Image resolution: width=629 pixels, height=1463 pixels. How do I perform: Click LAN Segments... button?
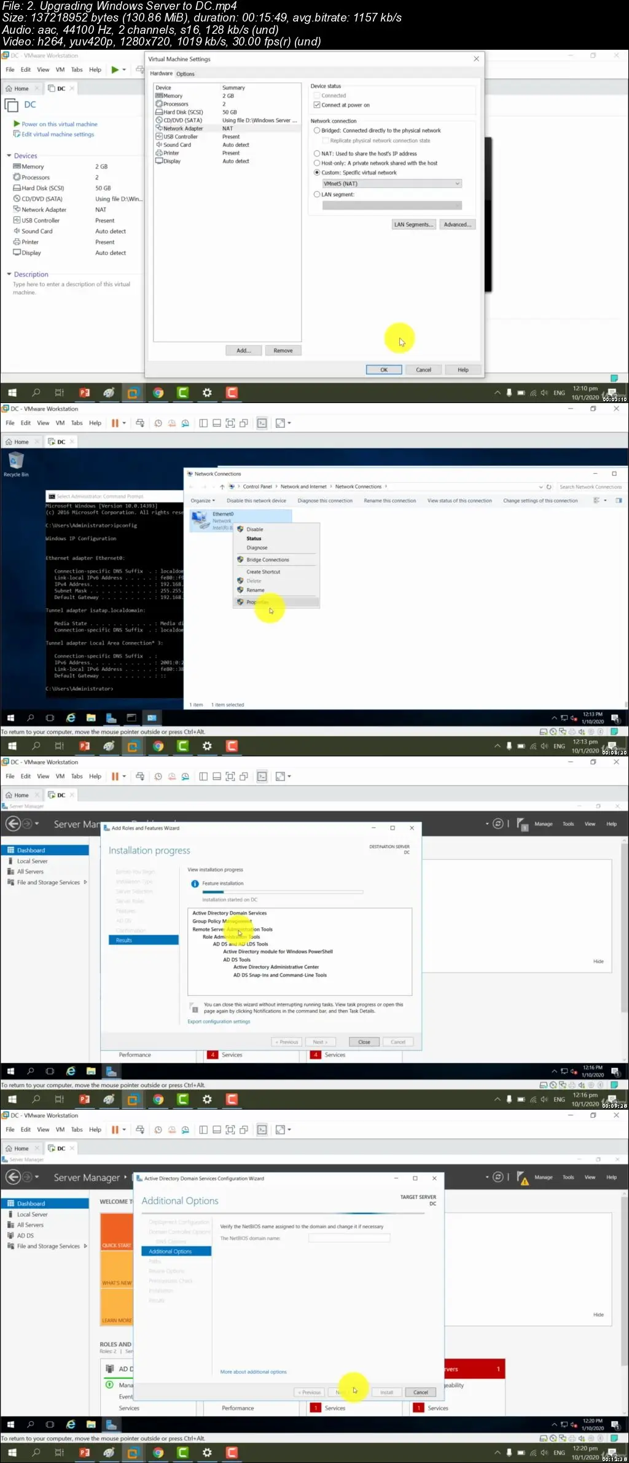pyautogui.click(x=414, y=225)
